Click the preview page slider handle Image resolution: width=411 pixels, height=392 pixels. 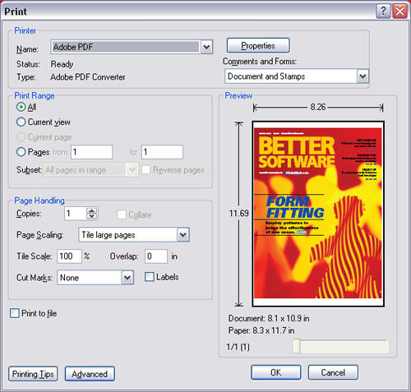297,346
